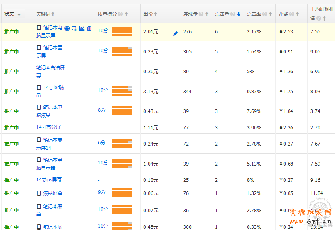Click the 液晶屏幕 keyword link
Image resolution: width=335 pixels, height=230 pixels.
(52, 193)
